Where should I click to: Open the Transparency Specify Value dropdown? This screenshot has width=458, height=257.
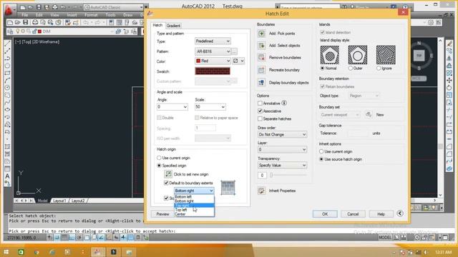point(282,165)
